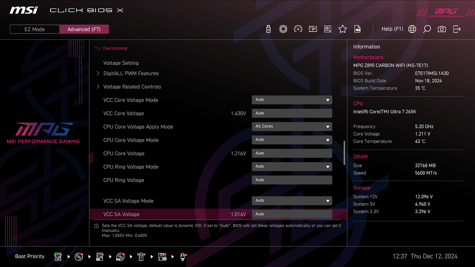The image size is (475, 267).
Task: Click the Voltage Setting heading
Action: tap(121, 63)
